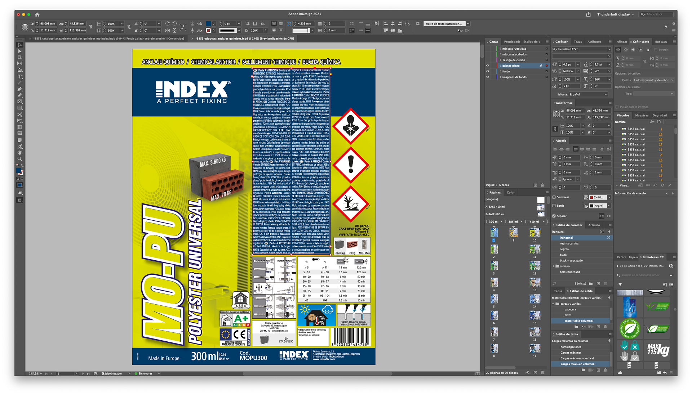Click the filter icon in Bibliotecas CC

(x=620, y=284)
